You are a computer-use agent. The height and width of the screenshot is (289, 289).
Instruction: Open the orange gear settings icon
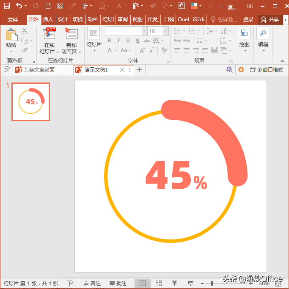[x=241, y=70]
